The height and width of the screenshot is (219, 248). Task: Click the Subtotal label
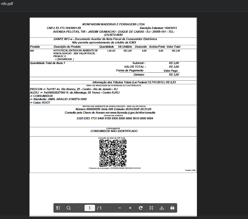pyautogui.click(x=139, y=63)
